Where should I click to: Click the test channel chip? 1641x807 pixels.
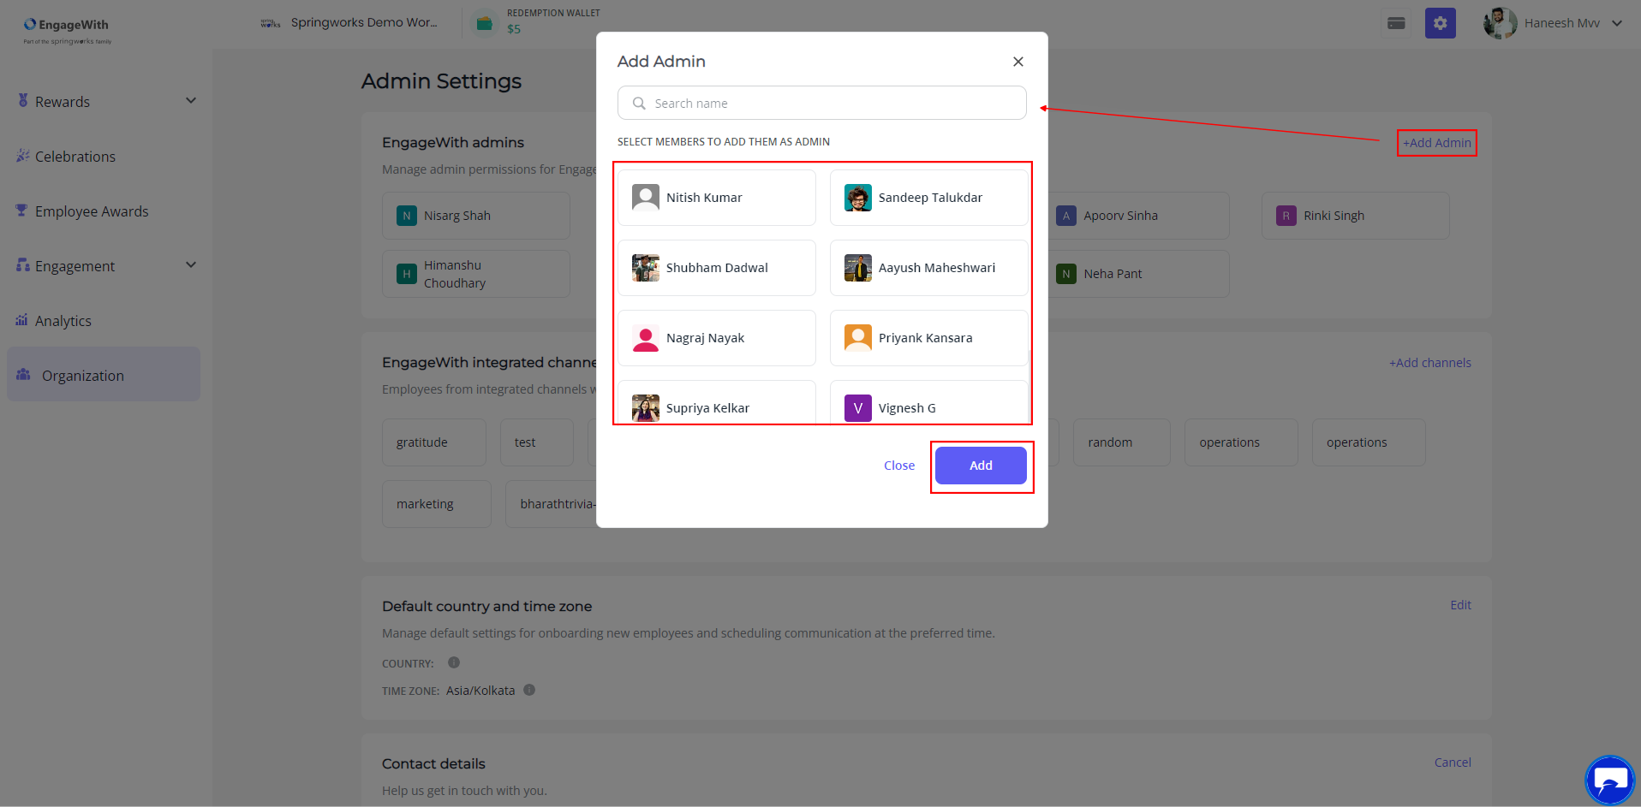(537, 442)
